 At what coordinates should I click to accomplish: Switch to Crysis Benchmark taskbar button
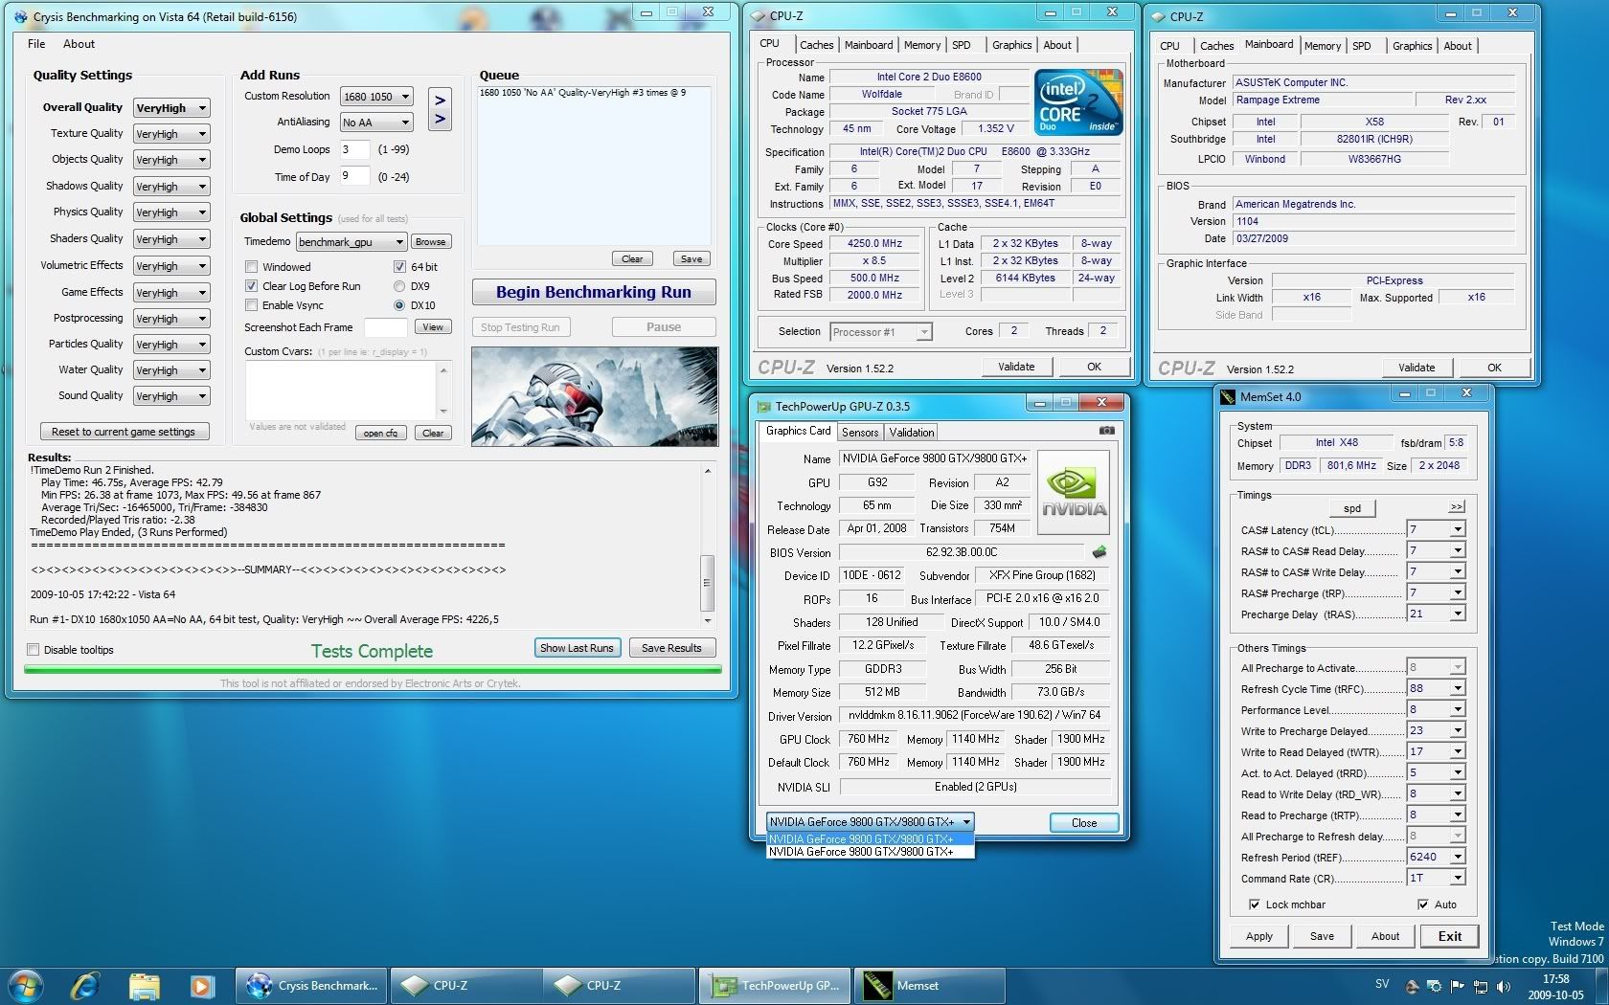(x=313, y=986)
